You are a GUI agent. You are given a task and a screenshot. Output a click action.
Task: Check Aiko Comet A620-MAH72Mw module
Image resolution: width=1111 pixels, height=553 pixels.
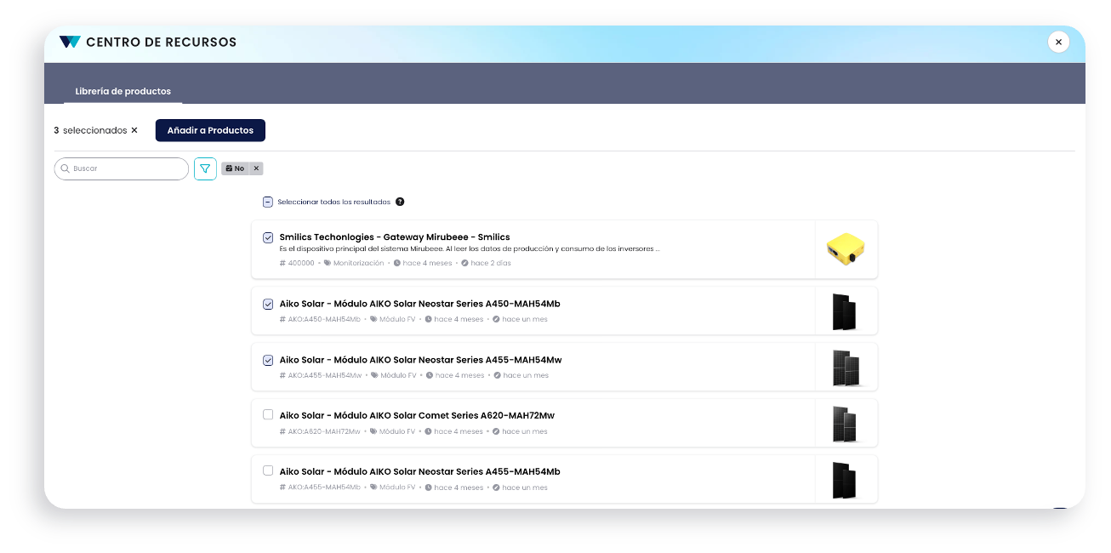coord(268,414)
